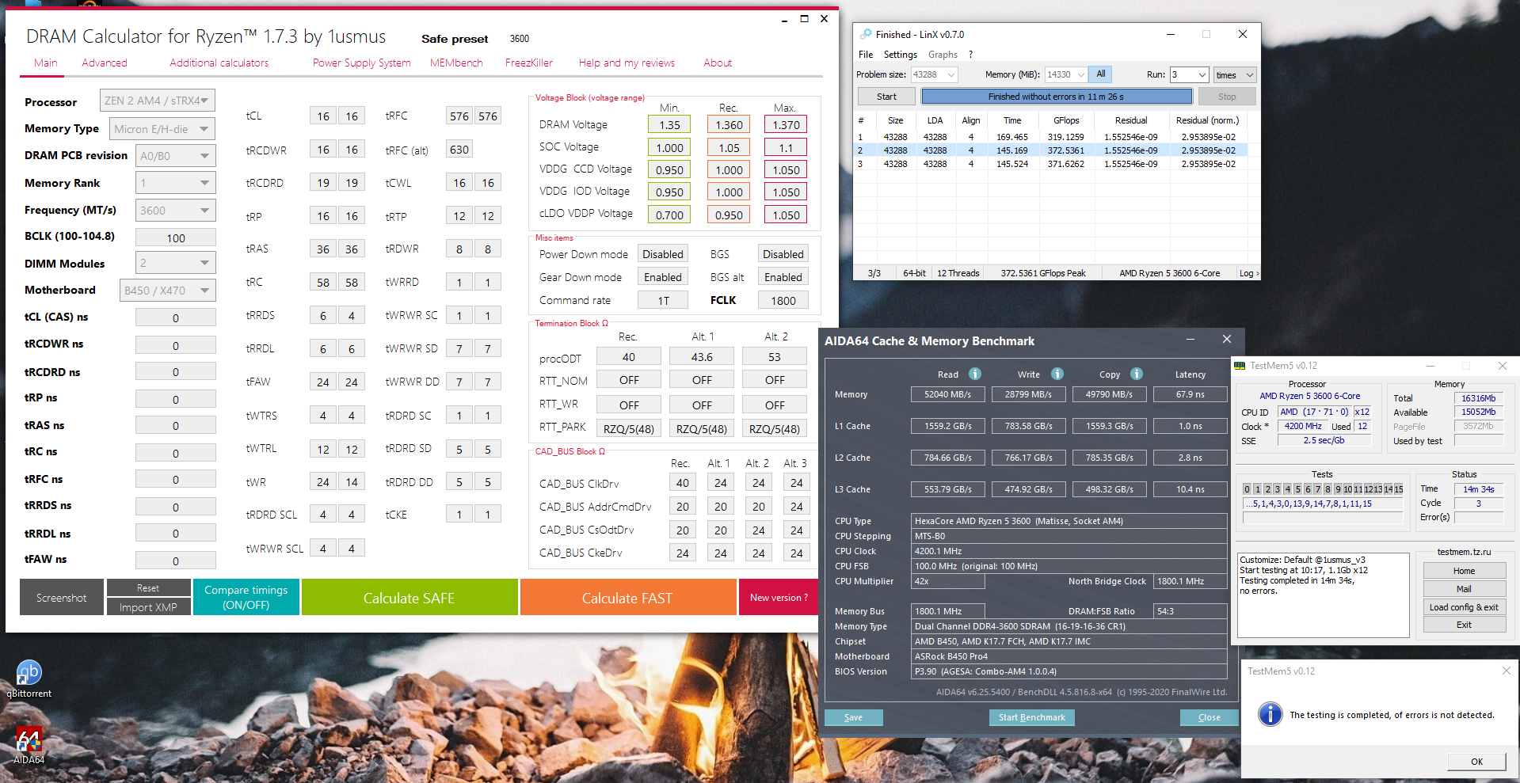The height and width of the screenshot is (783, 1520).
Task: Open the Additional calculators tab
Action: click(x=219, y=63)
